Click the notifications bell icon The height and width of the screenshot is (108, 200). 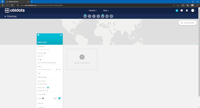pyautogui.click(x=187, y=11)
